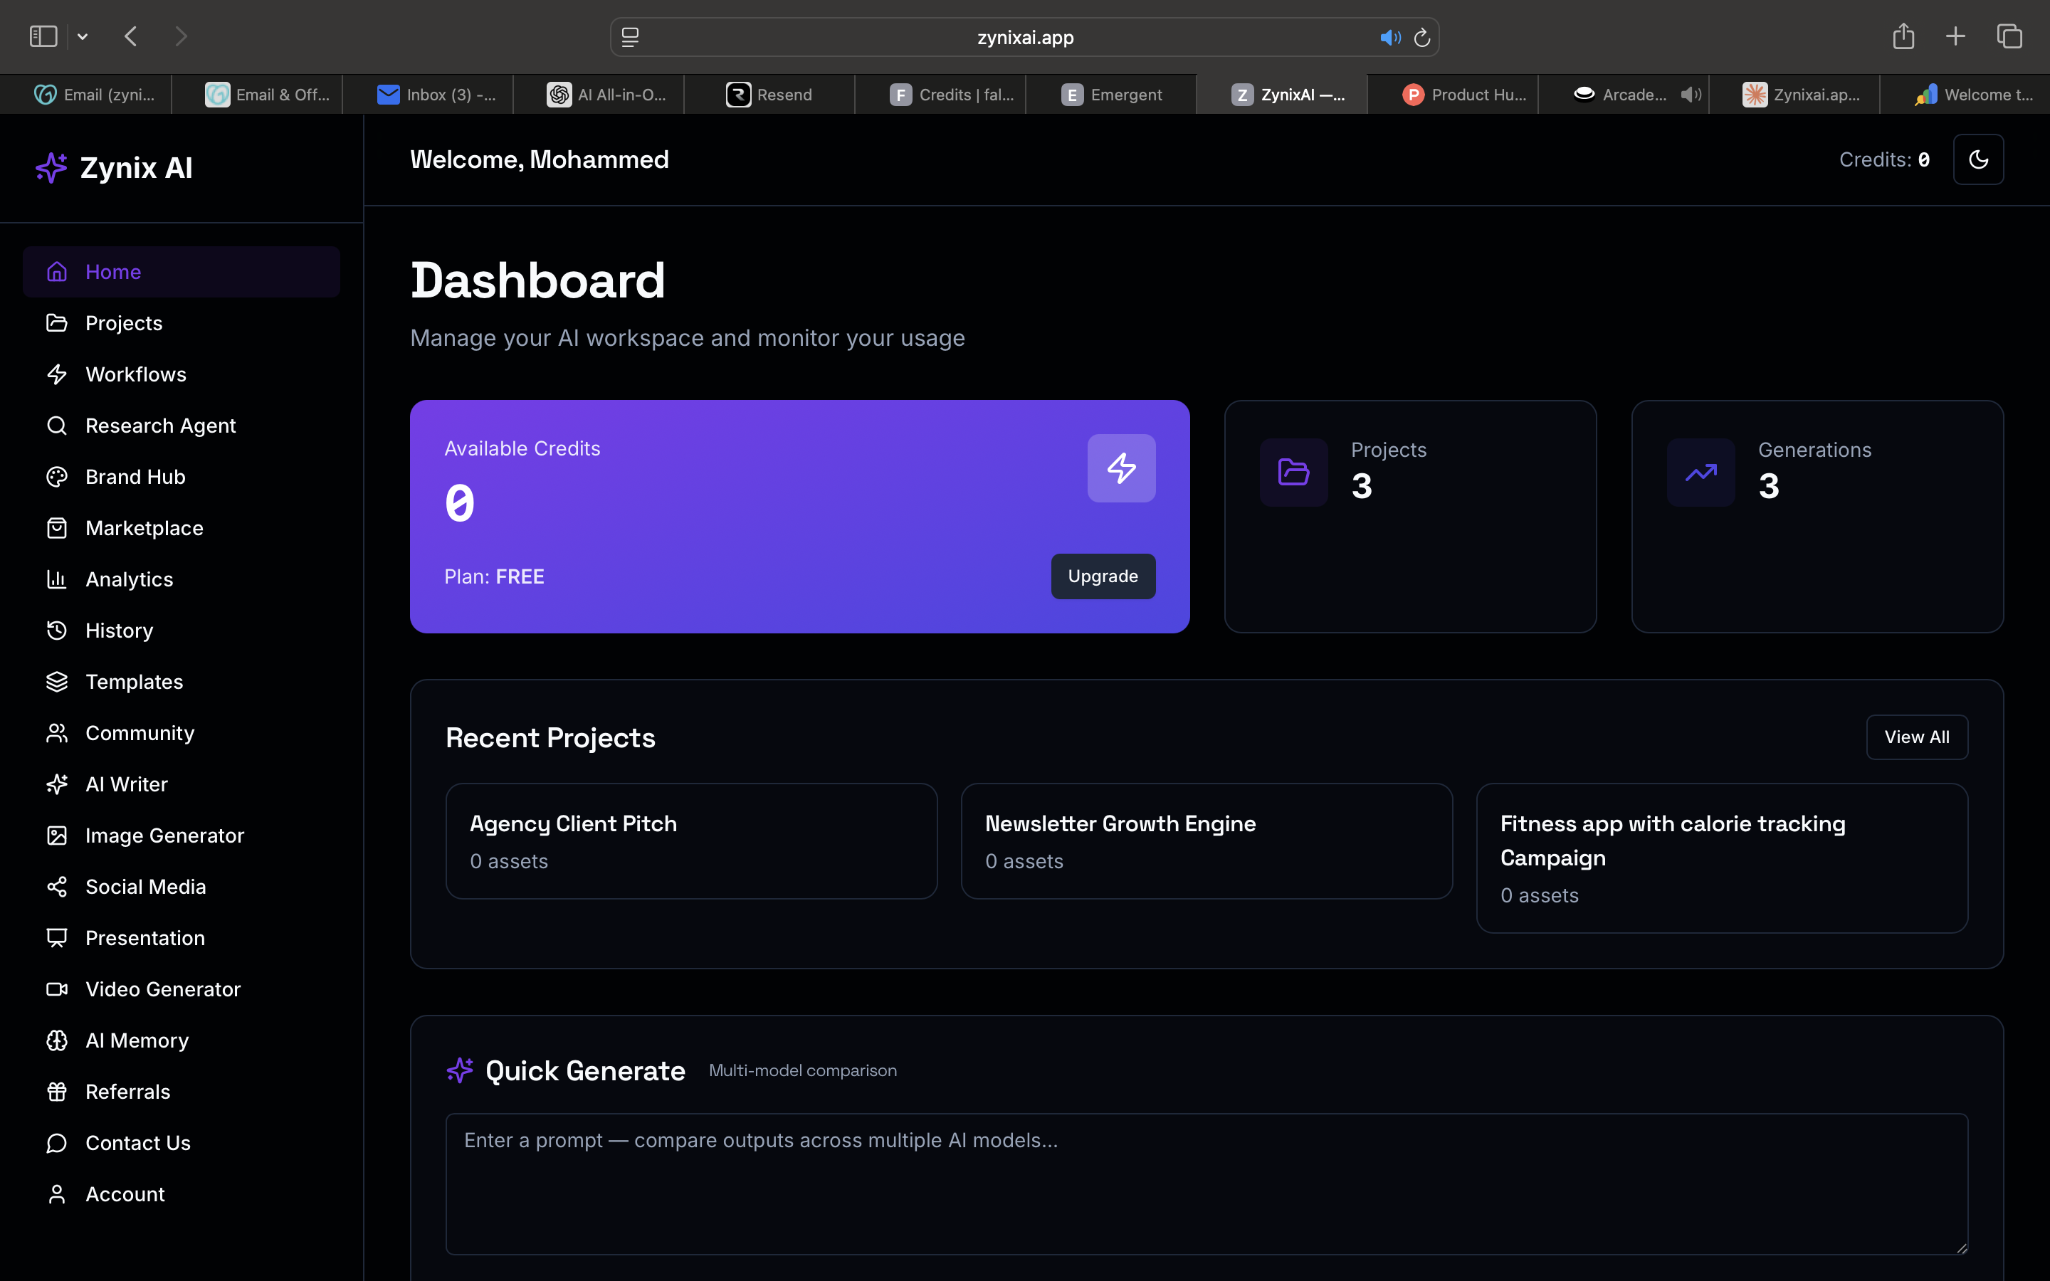
Task: Focus the Quick Generate prompt field
Action: coord(1207,1184)
